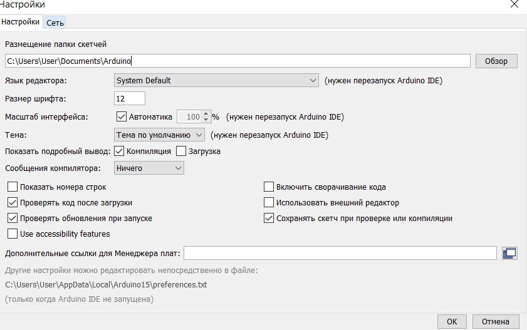This screenshot has height=330, width=527.
Task: Toggle Автоматика interface scale checkbox
Action: pyautogui.click(x=121, y=116)
